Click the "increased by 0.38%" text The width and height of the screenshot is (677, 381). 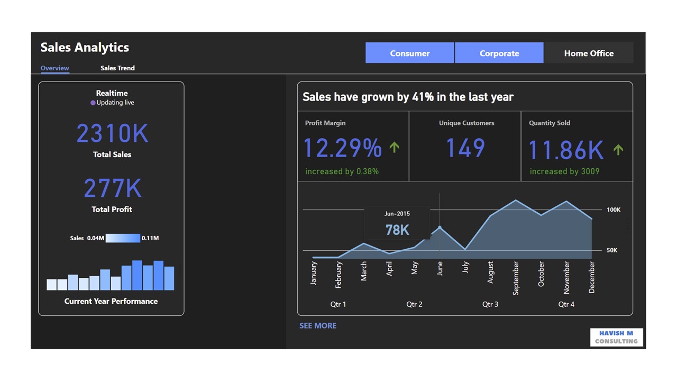(x=342, y=171)
